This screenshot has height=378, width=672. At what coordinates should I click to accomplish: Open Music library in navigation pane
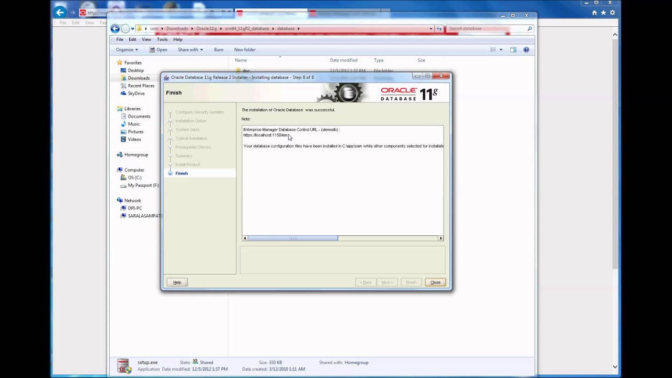(133, 124)
